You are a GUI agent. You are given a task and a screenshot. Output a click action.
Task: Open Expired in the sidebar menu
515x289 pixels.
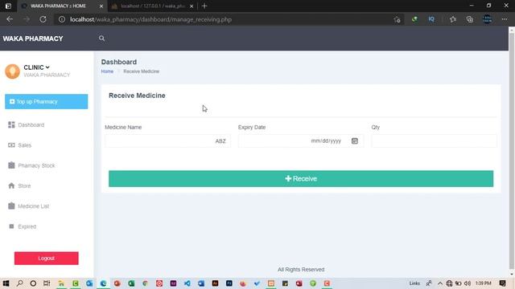pos(27,226)
